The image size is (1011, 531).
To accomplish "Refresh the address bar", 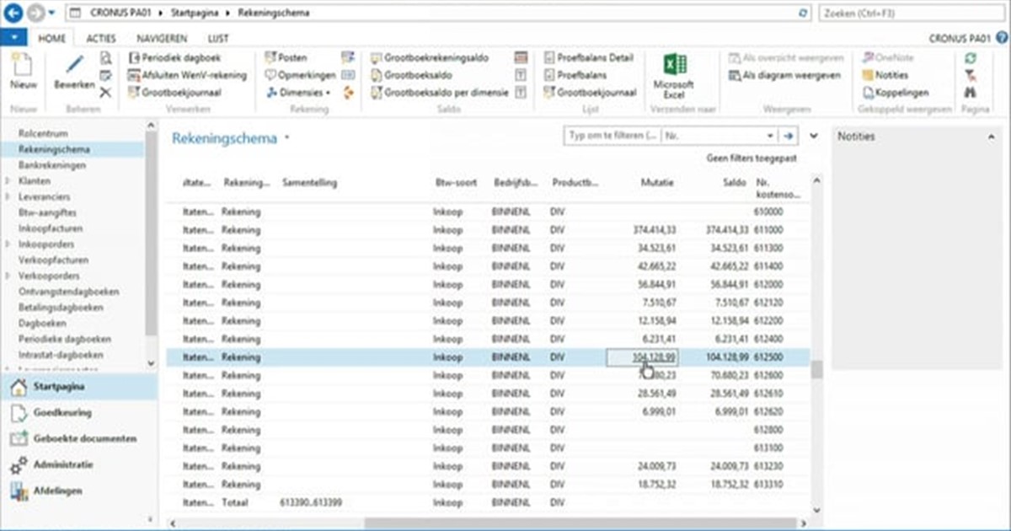I will coord(803,13).
